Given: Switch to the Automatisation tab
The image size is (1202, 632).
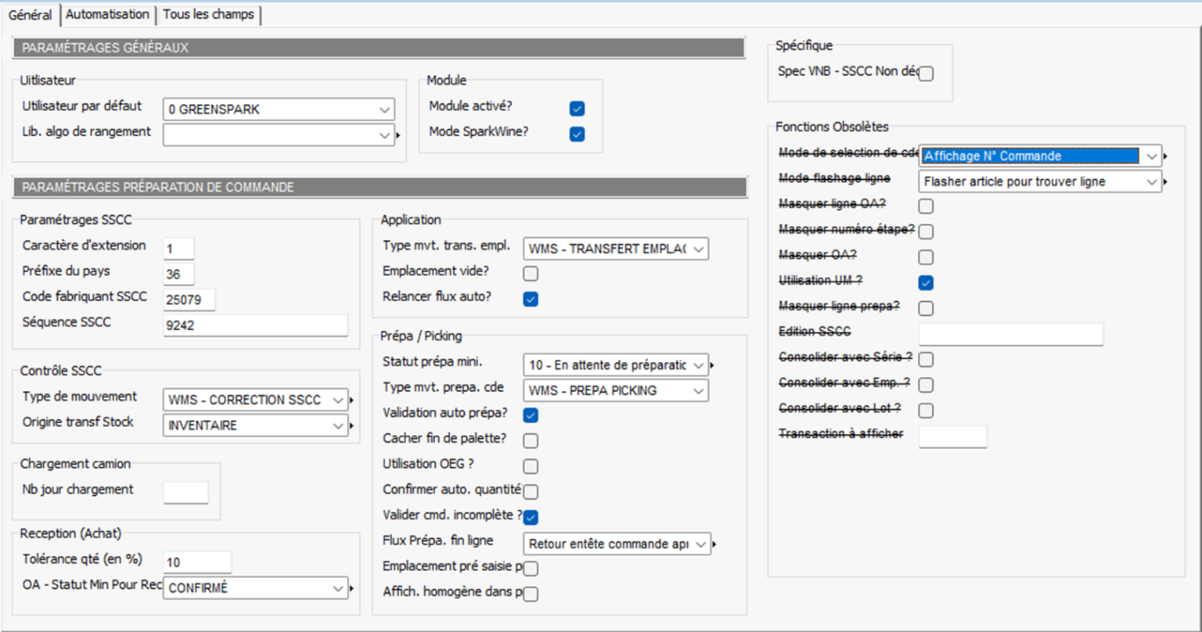Looking at the screenshot, I should click(x=107, y=14).
